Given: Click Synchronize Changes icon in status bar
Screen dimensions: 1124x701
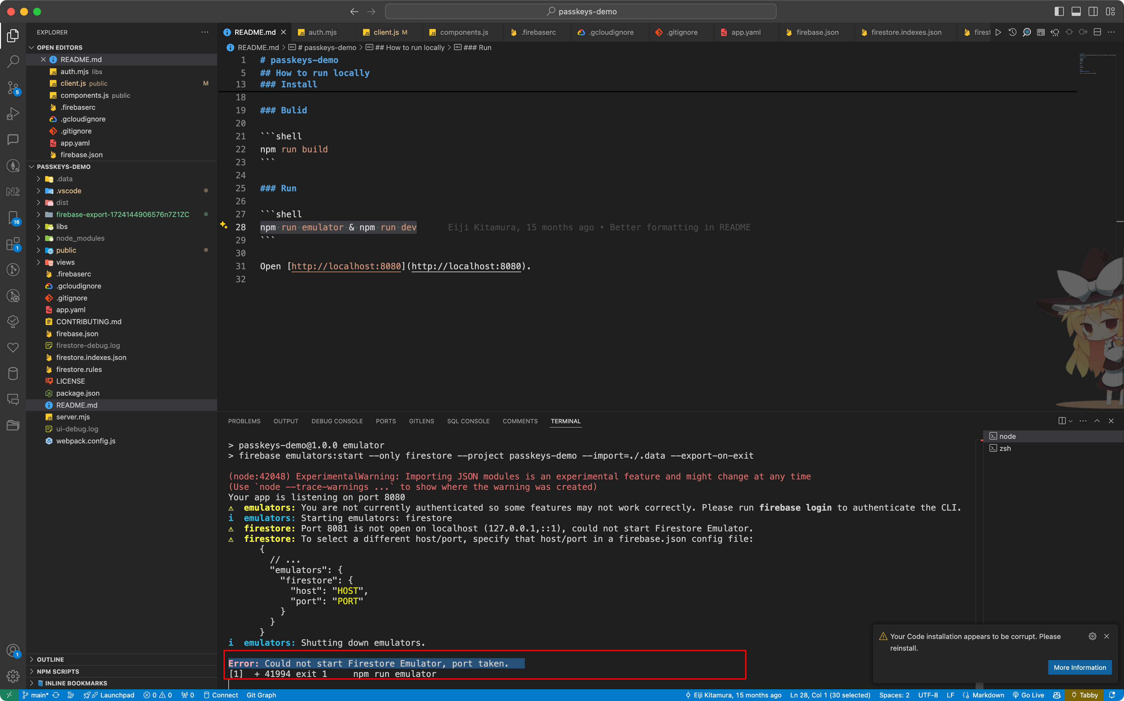Looking at the screenshot, I should tap(56, 695).
